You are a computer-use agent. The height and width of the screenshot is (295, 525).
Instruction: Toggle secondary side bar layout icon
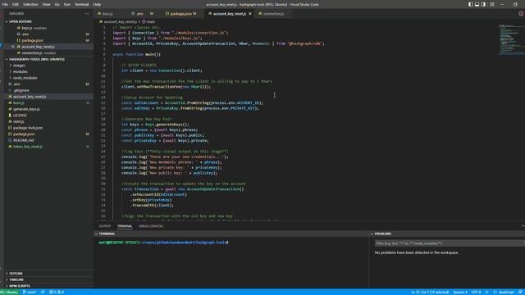point(483,4)
